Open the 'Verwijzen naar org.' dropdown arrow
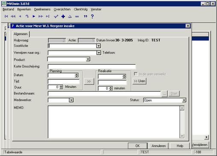217x156 pixels. click(99, 53)
